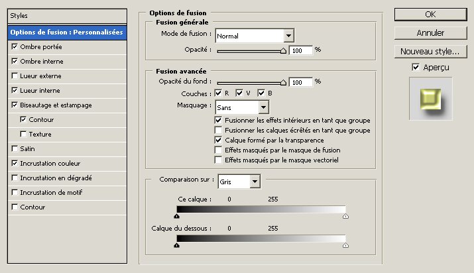The width and height of the screenshot is (474, 273).
Task: Enable the Lueur externe checkbox
Action: click(15, 76)
